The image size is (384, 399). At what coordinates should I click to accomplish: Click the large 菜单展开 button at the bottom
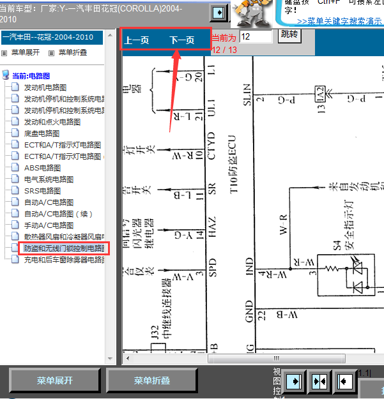[55, 380]
